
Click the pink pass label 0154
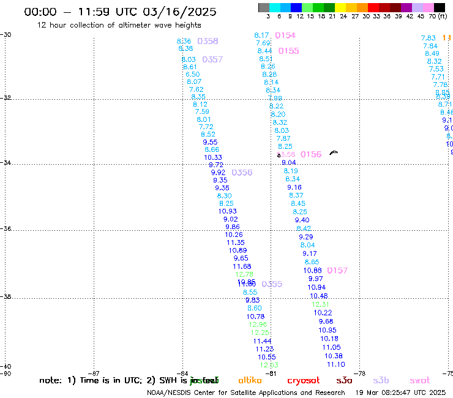pos(285,36)
